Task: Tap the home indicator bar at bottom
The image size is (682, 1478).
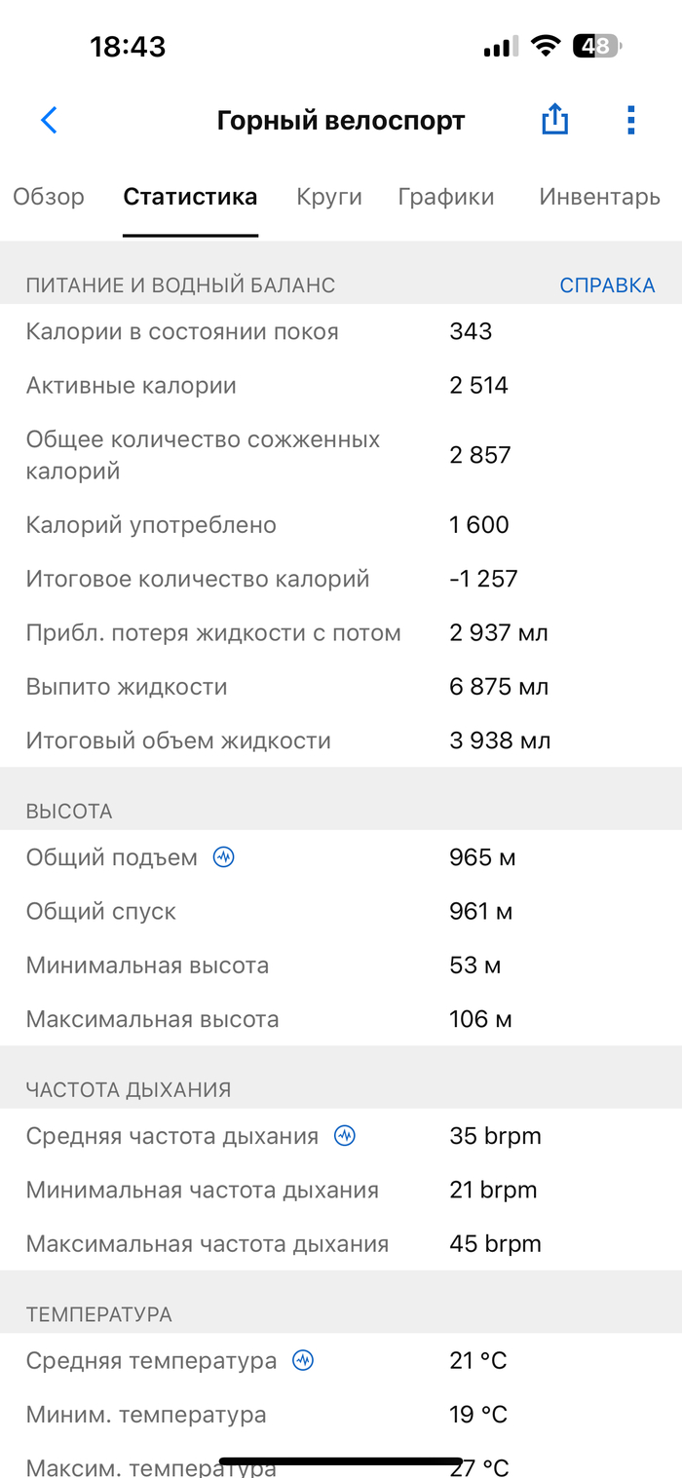Action: click(x=341, y=1461)
